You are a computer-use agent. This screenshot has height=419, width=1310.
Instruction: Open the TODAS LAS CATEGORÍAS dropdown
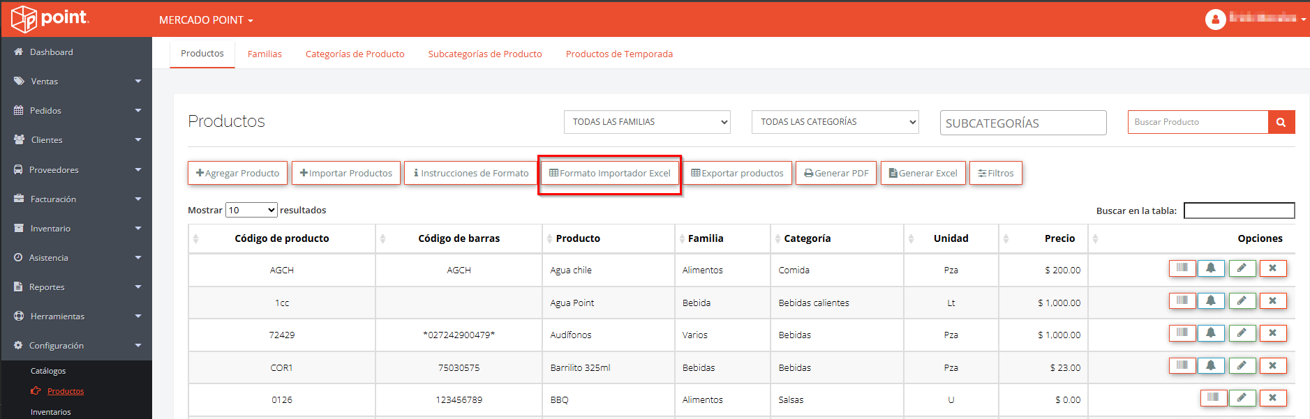[x=835, y=122]
